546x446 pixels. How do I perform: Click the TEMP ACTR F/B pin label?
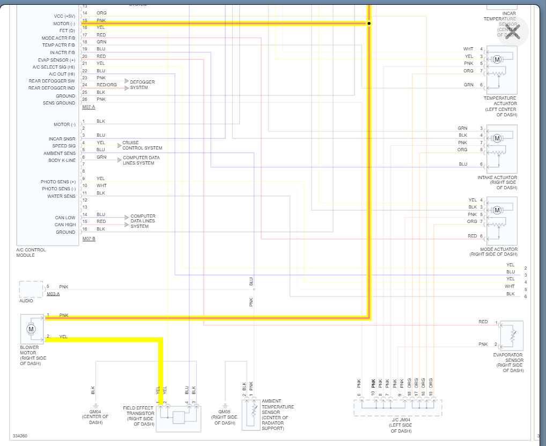pyautogui.click(x=58, y=45)
